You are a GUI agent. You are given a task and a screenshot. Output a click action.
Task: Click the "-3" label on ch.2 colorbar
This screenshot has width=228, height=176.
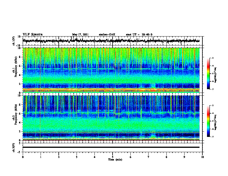(212, 106)
